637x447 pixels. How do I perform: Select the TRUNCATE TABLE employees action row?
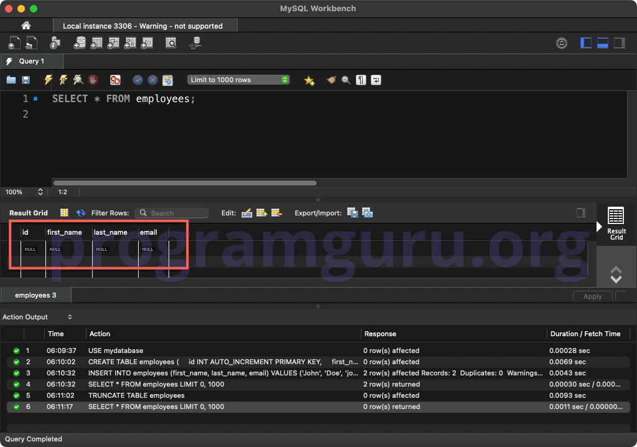(318, 395)
